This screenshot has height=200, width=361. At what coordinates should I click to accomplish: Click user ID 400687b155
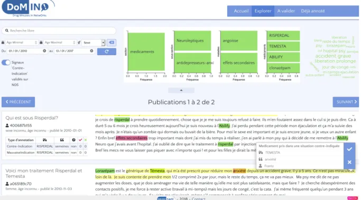coord(21,126)
